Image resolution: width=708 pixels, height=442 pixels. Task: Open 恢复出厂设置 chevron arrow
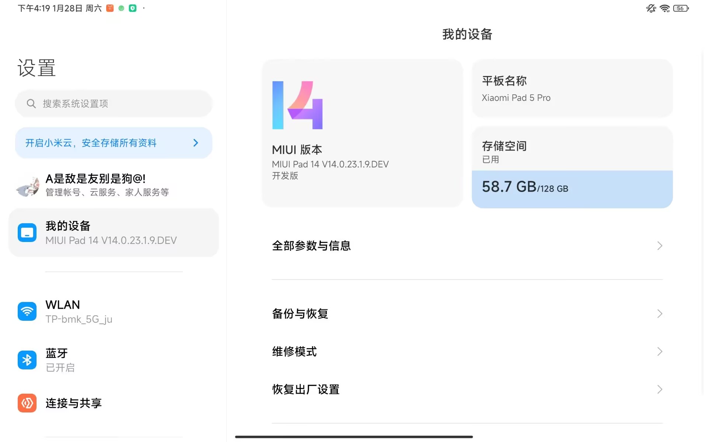(660, 389)
